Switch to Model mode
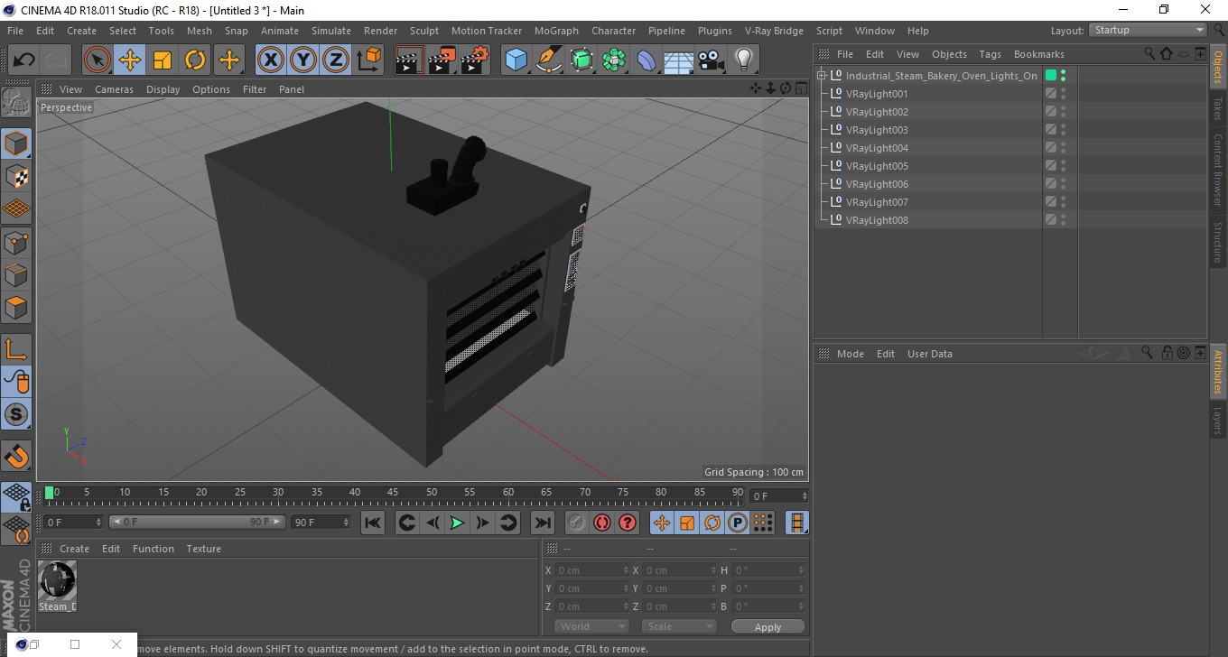This screenshot has width=1228, height=657. (16, 143)
